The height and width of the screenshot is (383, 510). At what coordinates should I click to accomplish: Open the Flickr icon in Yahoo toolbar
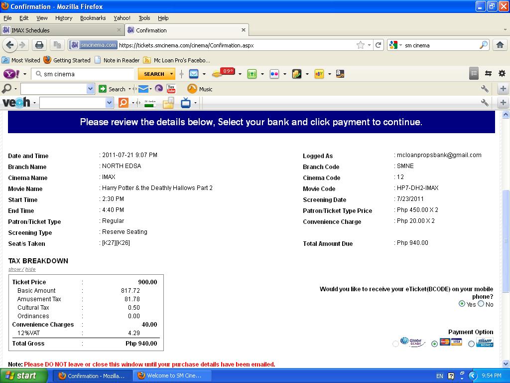click(x=274, y=74)
